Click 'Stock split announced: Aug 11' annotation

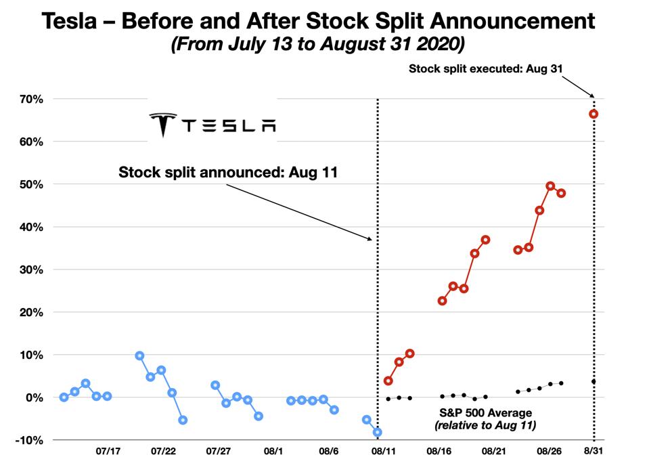(228, 172)
